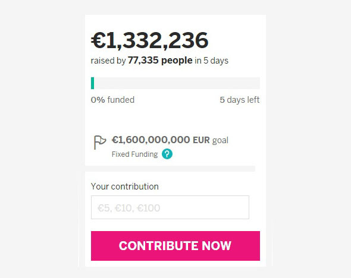351x278 pixels.
Task: Click the Fixed Funding help question mark icon
Action: click(167, 154)
